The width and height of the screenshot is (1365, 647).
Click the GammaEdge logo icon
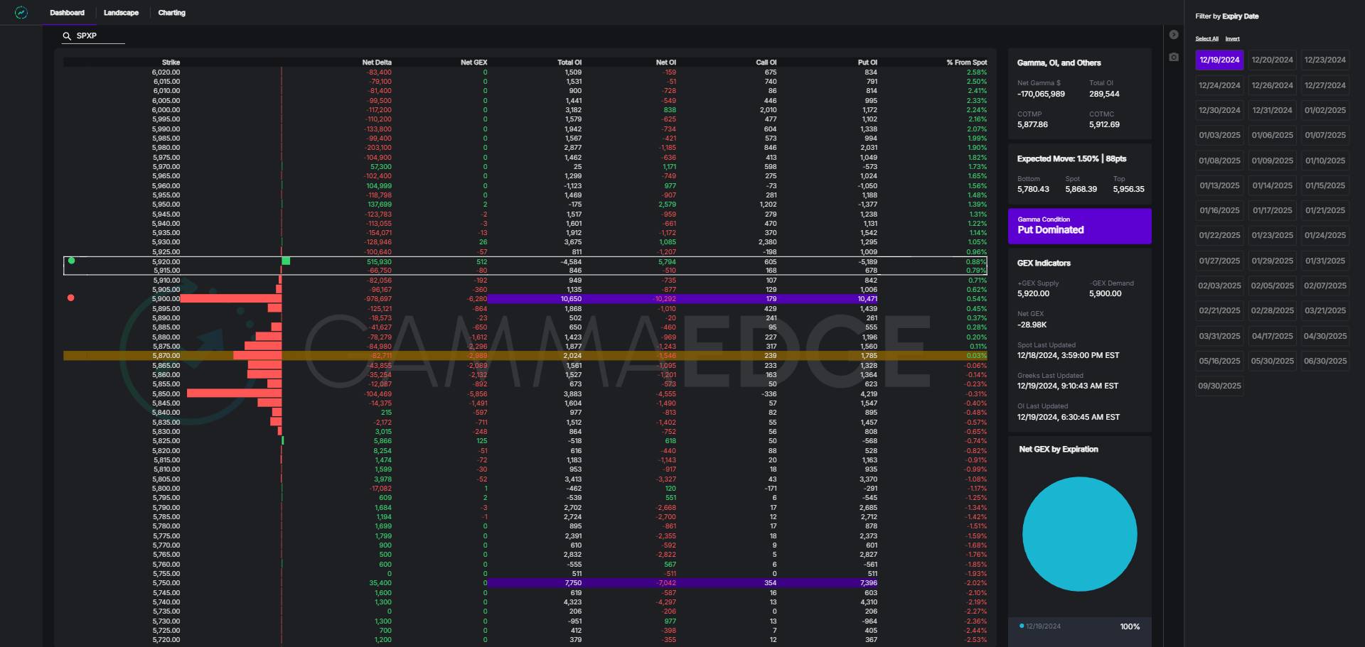point(21,13)
